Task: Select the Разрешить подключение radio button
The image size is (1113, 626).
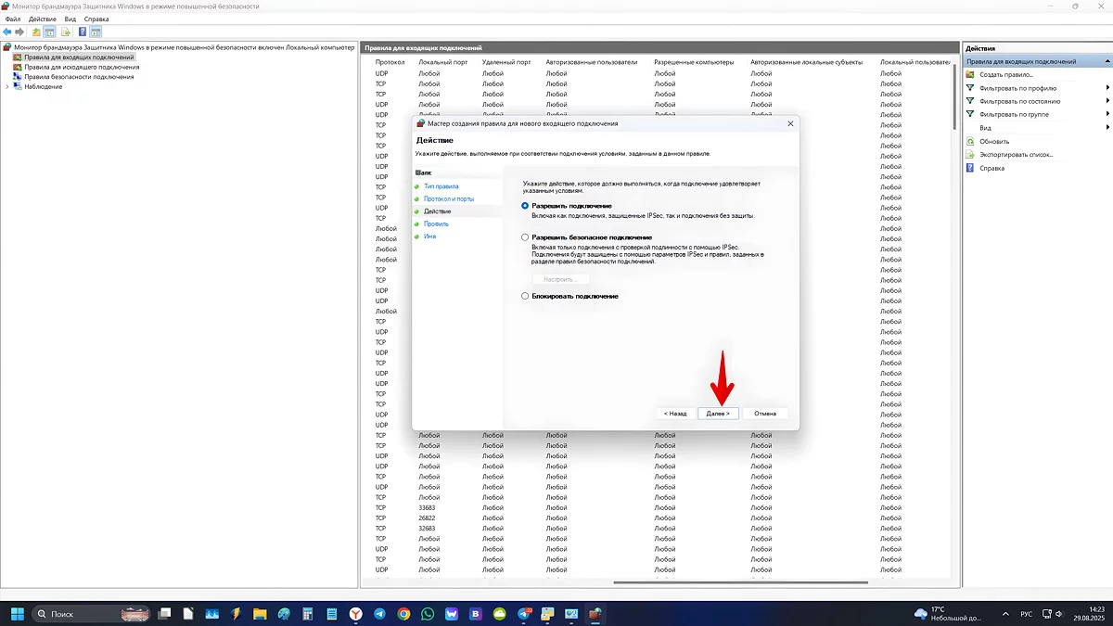Action: (525, 206)
